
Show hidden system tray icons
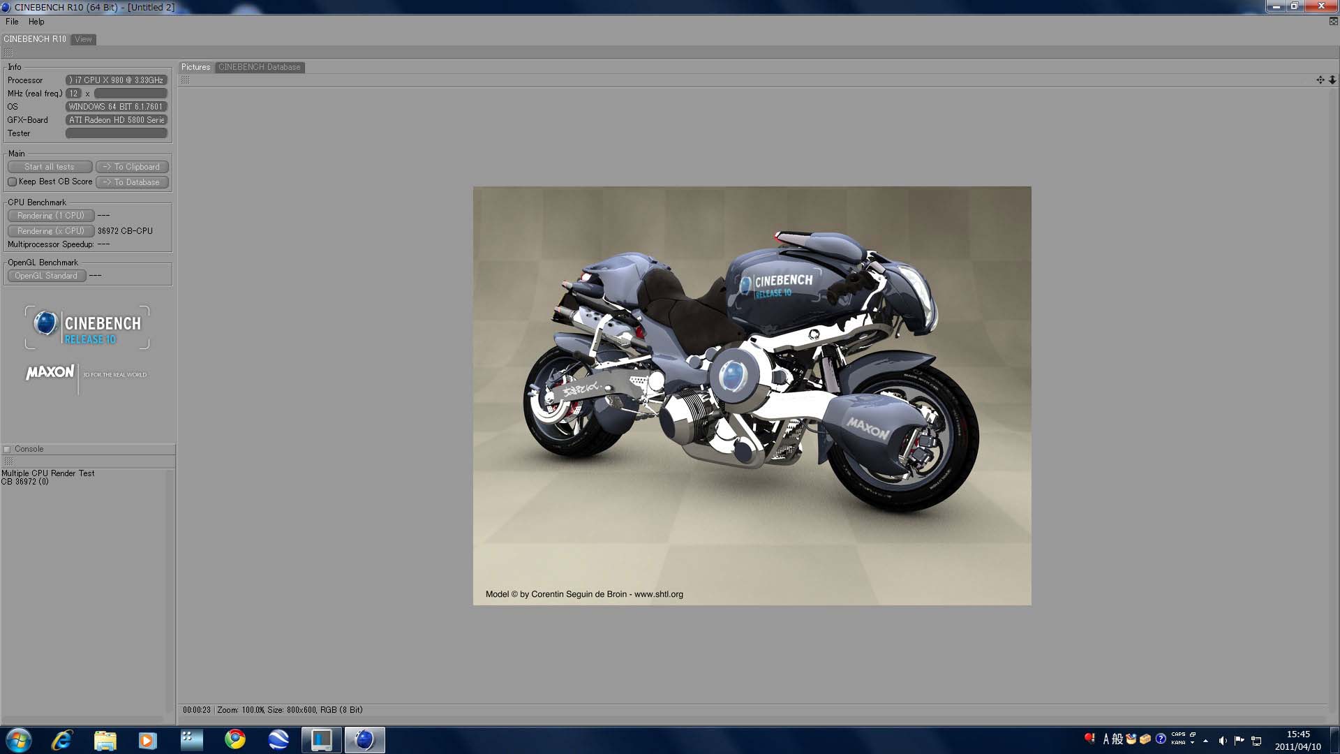click(x=1205, y=741)
